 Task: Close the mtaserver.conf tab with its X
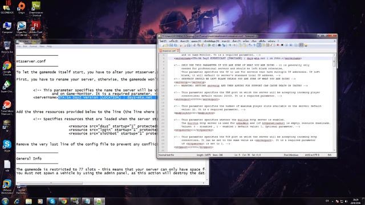178,51
